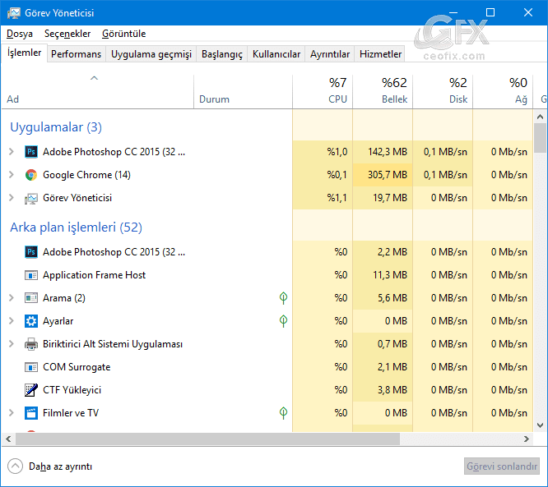This screenshot has width=548, height=487.
Task: Open the Görüntüle menu
Action: (x=123, y=34)
